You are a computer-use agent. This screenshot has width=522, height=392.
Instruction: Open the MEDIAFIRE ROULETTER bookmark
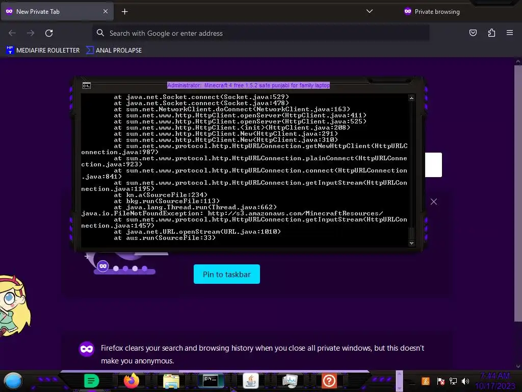(x=43, y=51)
